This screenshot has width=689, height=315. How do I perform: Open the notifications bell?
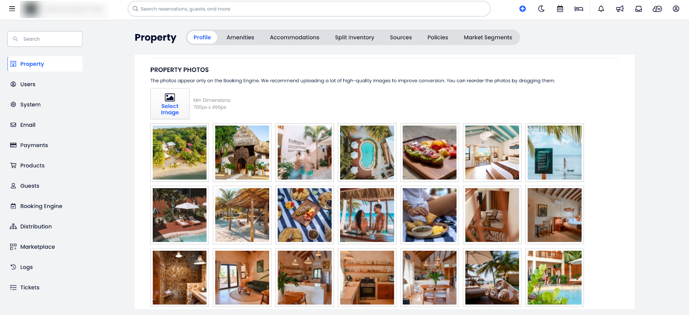pos(601,9)
